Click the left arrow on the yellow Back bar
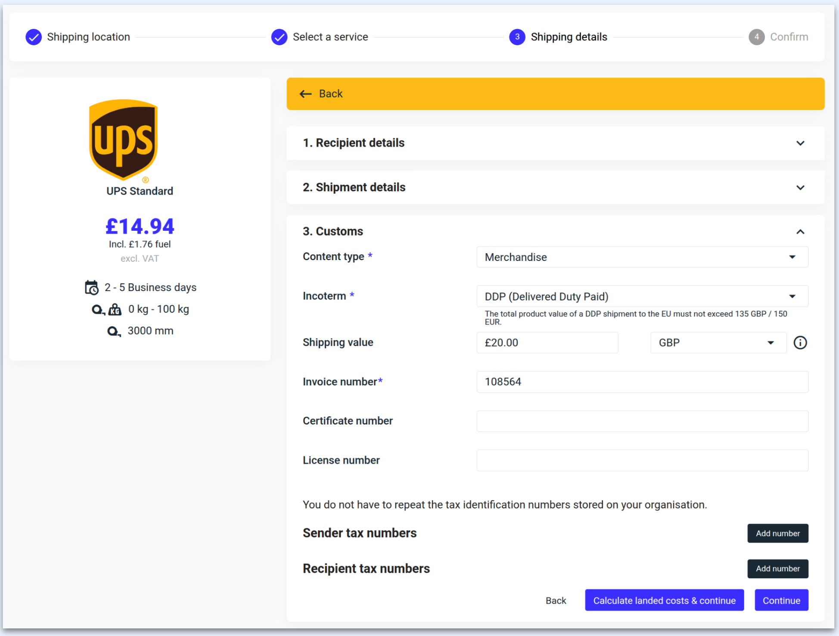Screen dimensions: 839x636 click(305, 94)
